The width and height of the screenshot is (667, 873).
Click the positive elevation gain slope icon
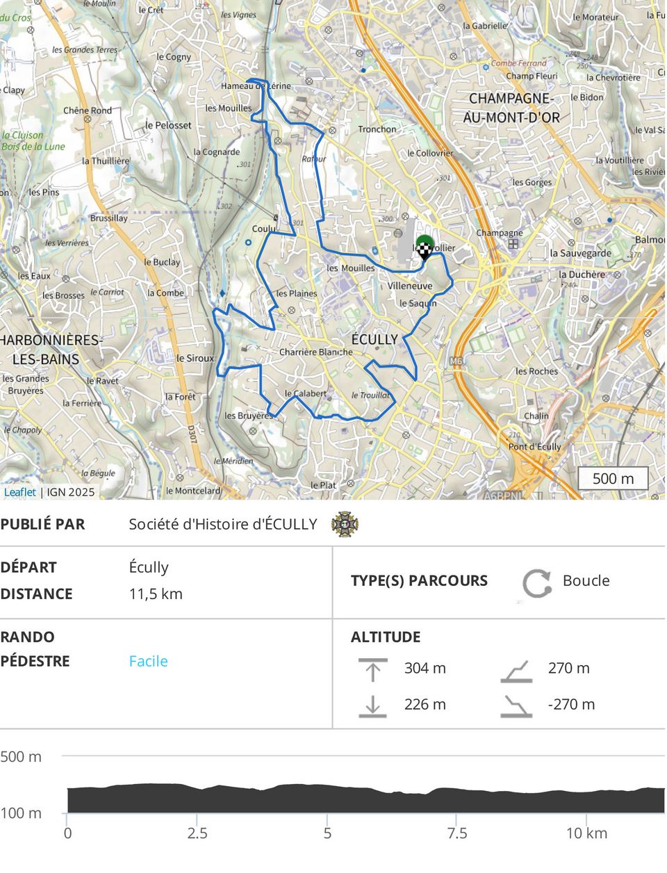click(516, 671)
